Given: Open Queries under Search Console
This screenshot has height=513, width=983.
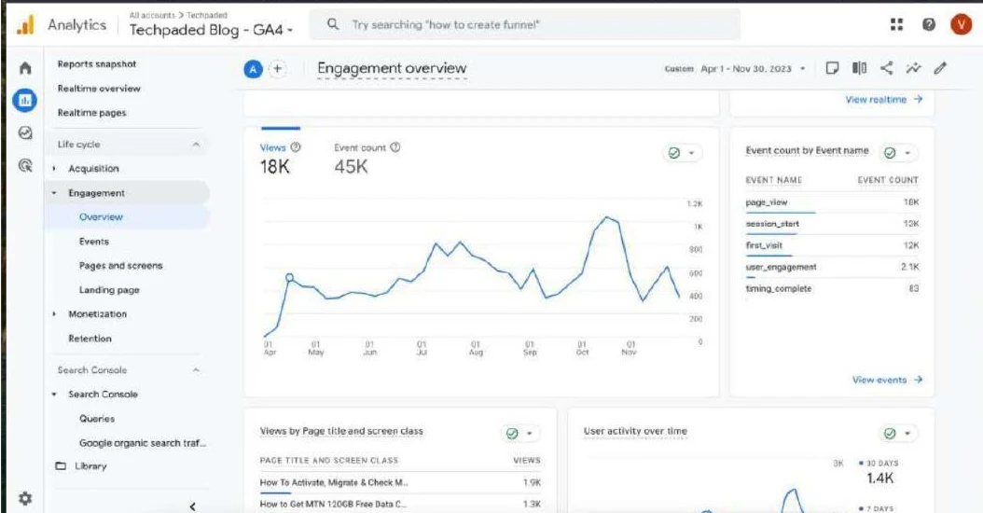Looking at the screenshot, I should 97,419.
